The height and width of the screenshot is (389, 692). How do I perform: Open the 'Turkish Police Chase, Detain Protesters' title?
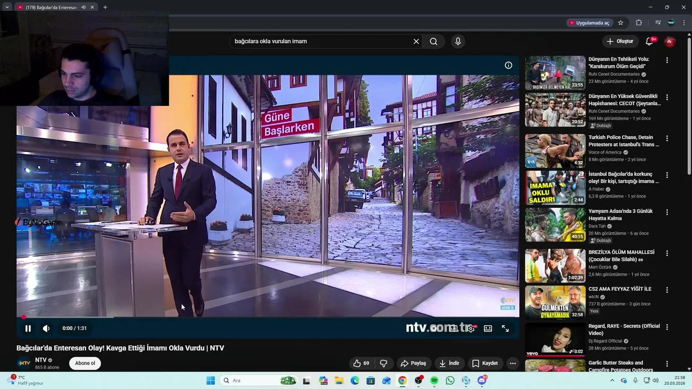tap(624, 141)
